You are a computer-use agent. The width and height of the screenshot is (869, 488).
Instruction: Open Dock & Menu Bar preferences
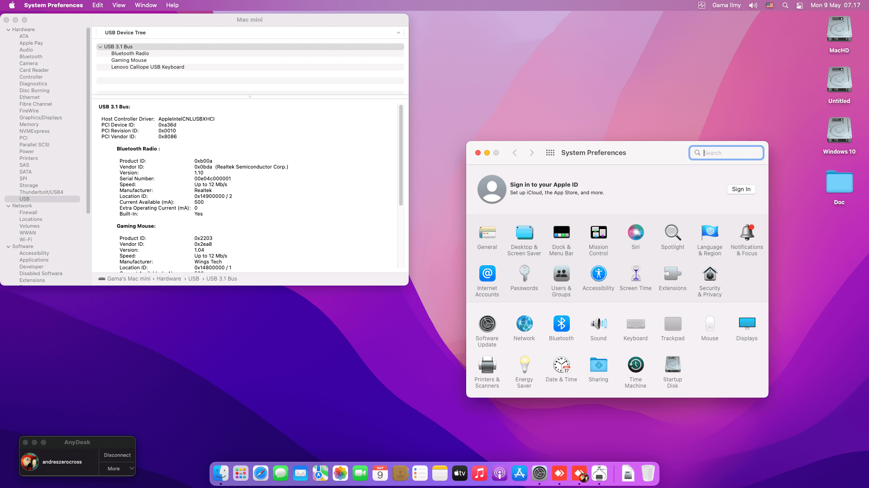tap(561, 240)
